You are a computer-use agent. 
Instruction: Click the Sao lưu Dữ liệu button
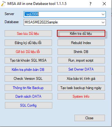[28, 34]
